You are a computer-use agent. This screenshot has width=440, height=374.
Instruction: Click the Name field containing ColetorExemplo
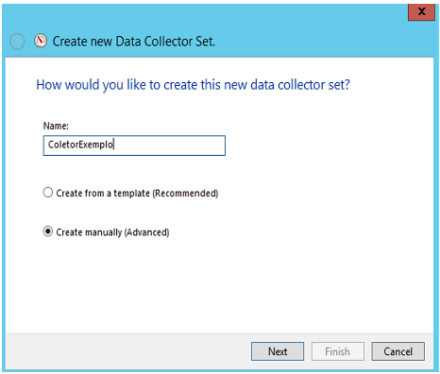[x=134, y=145]
